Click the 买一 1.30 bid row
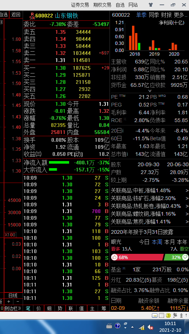Screen dimensions: 189x334 pos(66,68)
